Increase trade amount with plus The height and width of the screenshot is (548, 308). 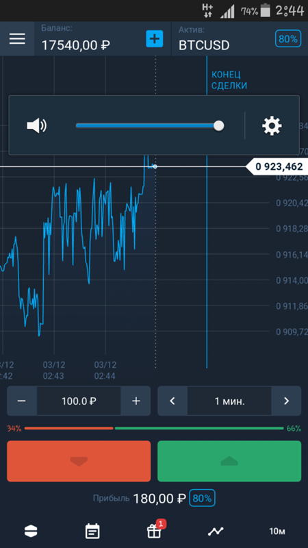pos(136,401)
